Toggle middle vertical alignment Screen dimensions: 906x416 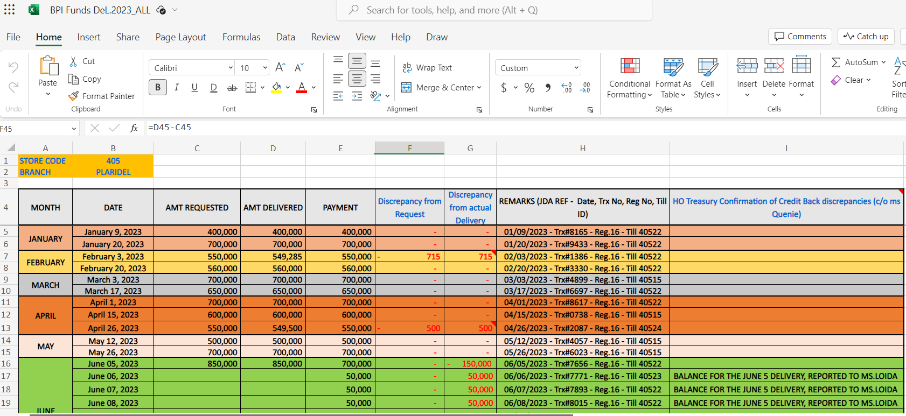pyautogui.click(x=357, y=61)
